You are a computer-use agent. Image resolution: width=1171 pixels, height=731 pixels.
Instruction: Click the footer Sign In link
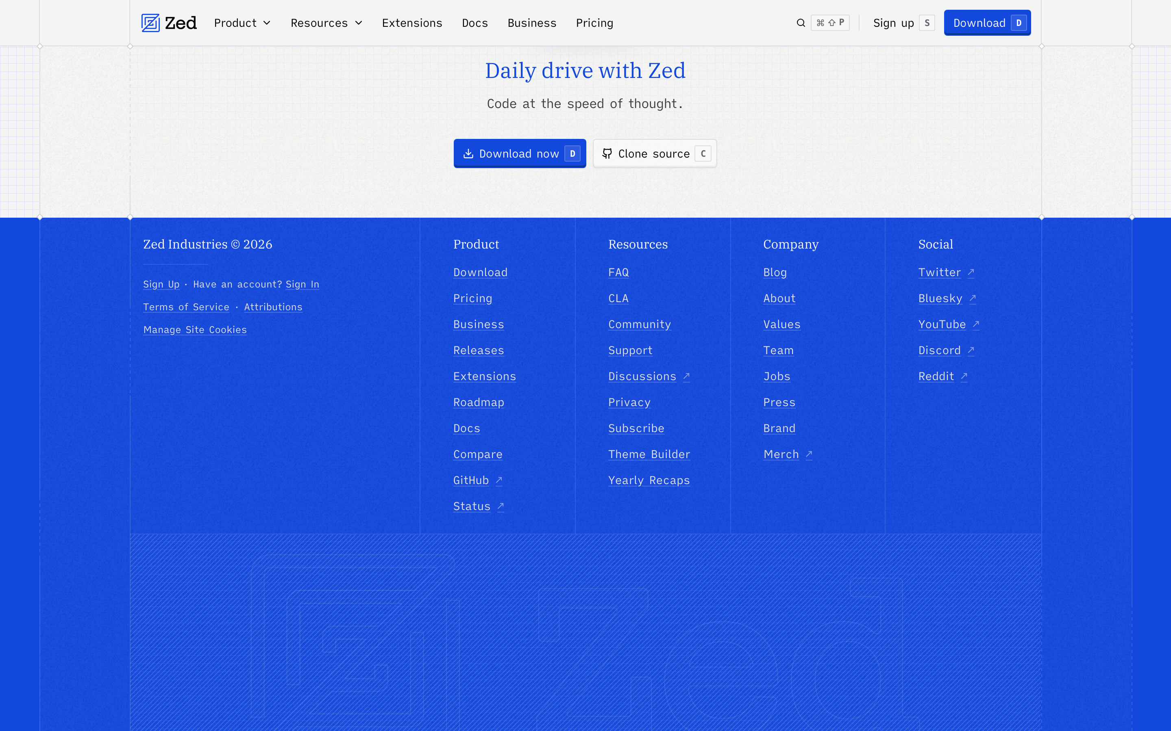tap(303, 284)
